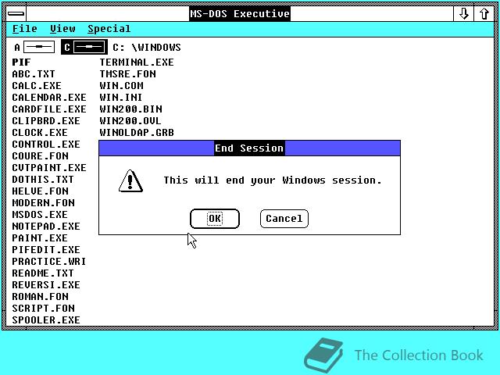
Task: Select NOTEPAD.EXE file
Action: point(46,227)
